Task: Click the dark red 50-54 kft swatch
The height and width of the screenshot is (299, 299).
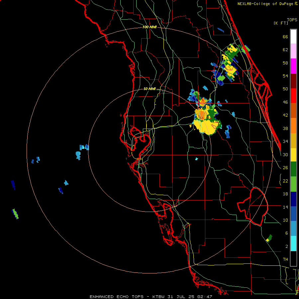Action: click(293, 81)
